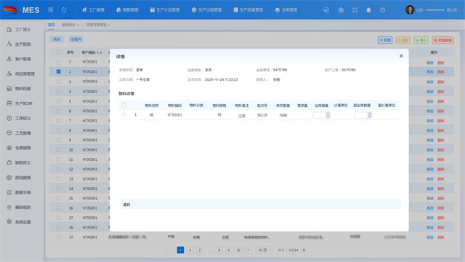
Task: Open 缺陷定义 in the sidebar
Action: coord(20,163)
